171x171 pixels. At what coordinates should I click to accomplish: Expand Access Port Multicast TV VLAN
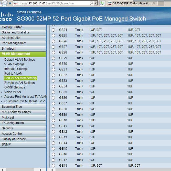click(2, 97)
